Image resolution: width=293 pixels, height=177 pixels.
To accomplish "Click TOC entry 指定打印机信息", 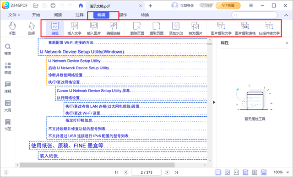I will click(x=79, y=120).
